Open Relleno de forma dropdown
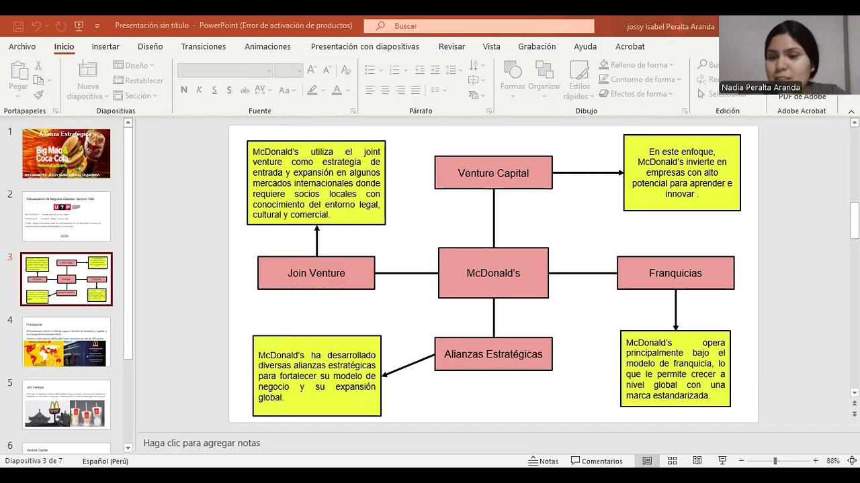The image size is (860, 483). pyautogui.click(x=636, y=65)
